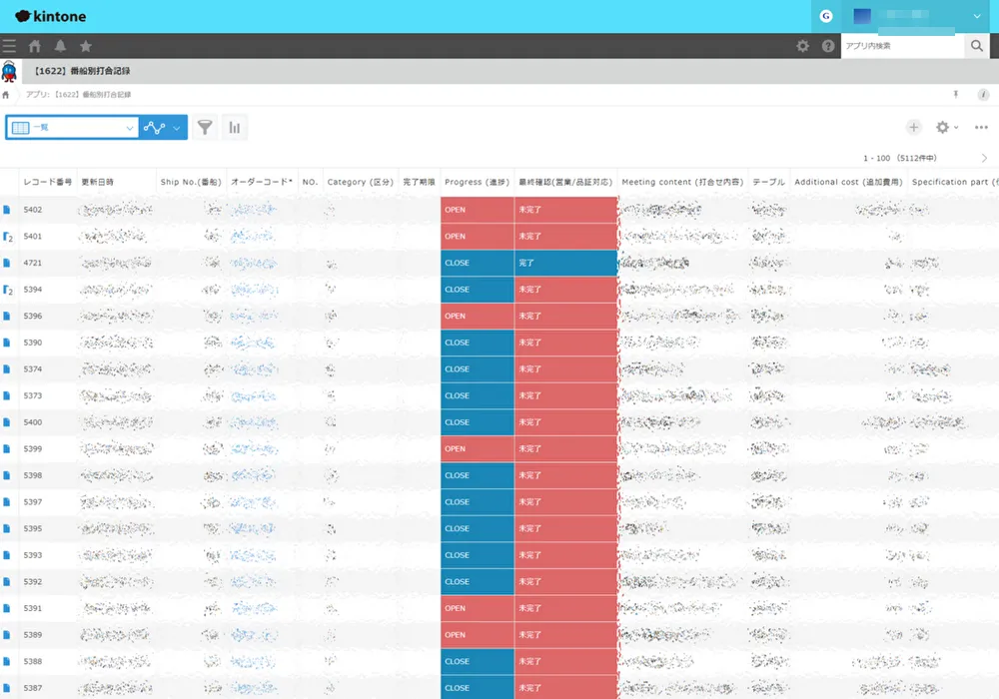
Task: Click the アプリ内検索 search field
Action: tap(901, 46)
